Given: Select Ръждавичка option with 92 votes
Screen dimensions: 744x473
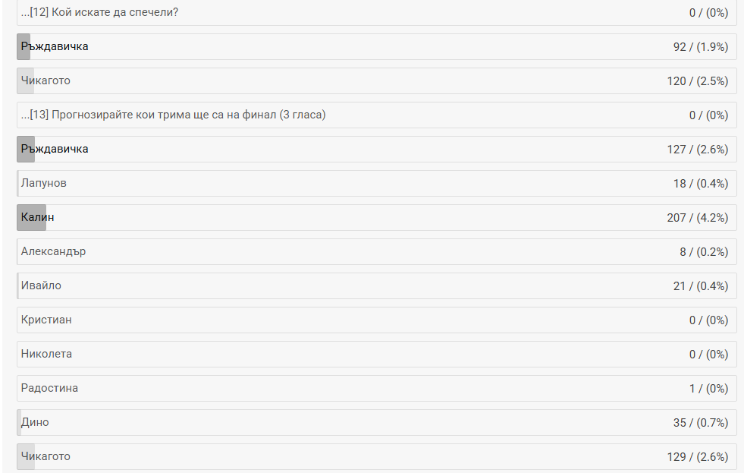Looking at the screenshot, I should [376, 47].
